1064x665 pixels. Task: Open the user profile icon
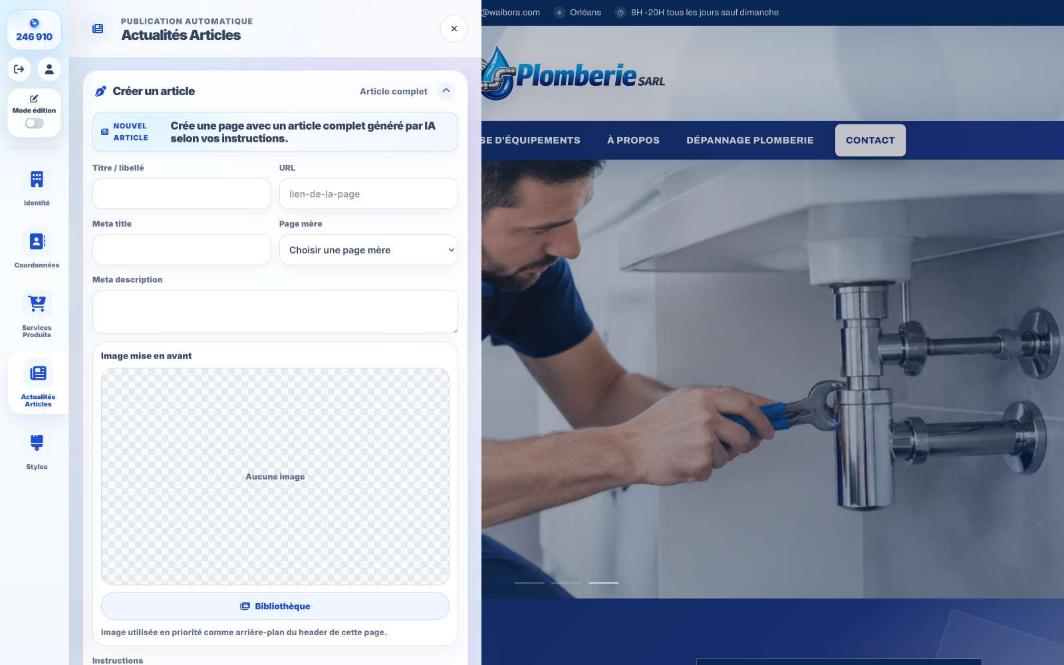[49, 69]
